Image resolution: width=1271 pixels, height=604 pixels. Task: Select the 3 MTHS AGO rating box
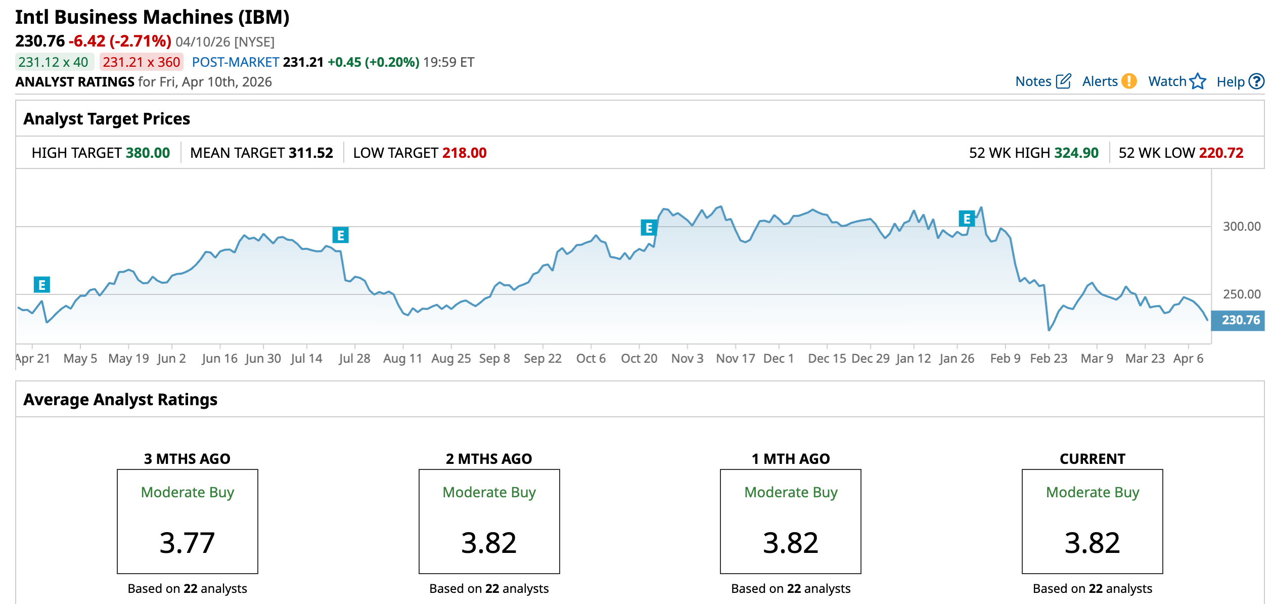point(188,521)
